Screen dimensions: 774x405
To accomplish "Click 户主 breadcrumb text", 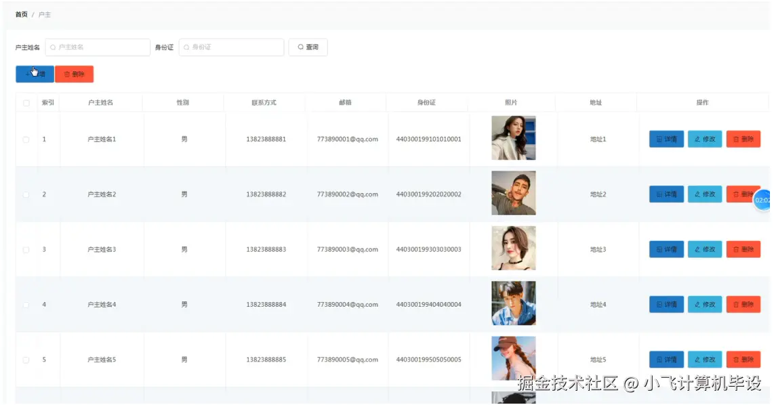I will pos(45,15).
